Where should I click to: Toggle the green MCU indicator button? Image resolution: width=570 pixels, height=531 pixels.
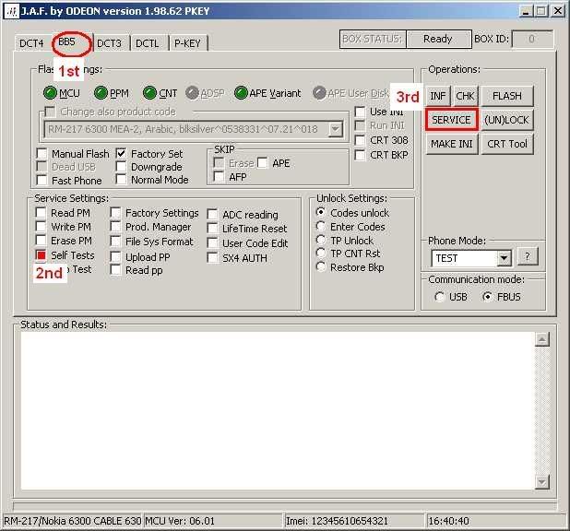coord(50,93)
